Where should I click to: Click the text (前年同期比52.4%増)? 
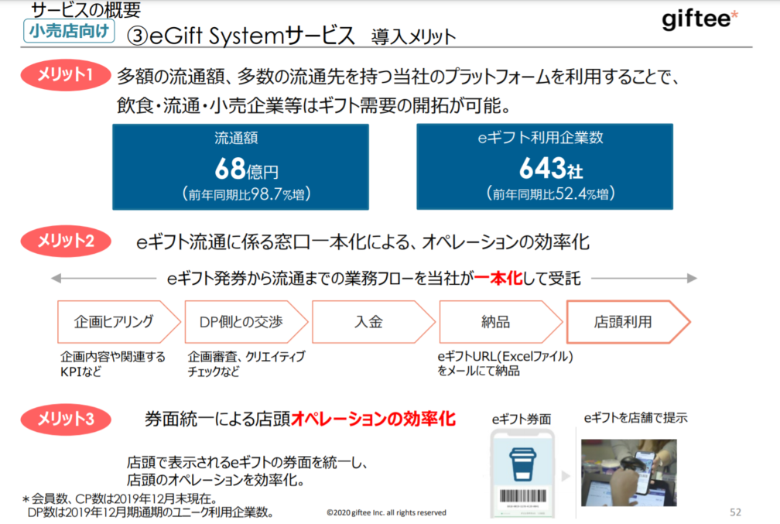[550, 193]
